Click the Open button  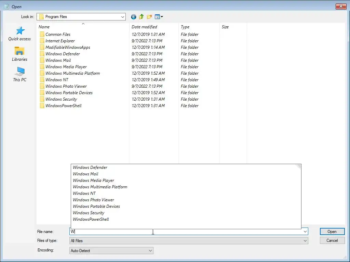(x=332, y=232)
